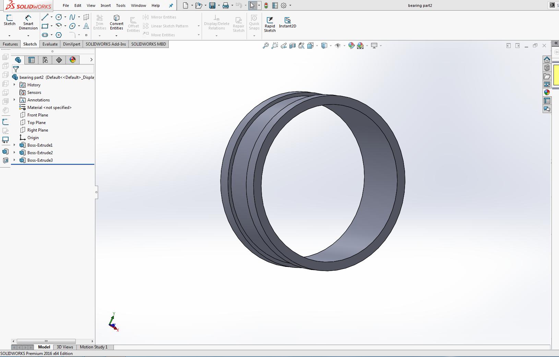This screenshot has height=357, width=559.
Task: Collapse the FeatureManager panel with side handle
Action: tap(96, 192)
